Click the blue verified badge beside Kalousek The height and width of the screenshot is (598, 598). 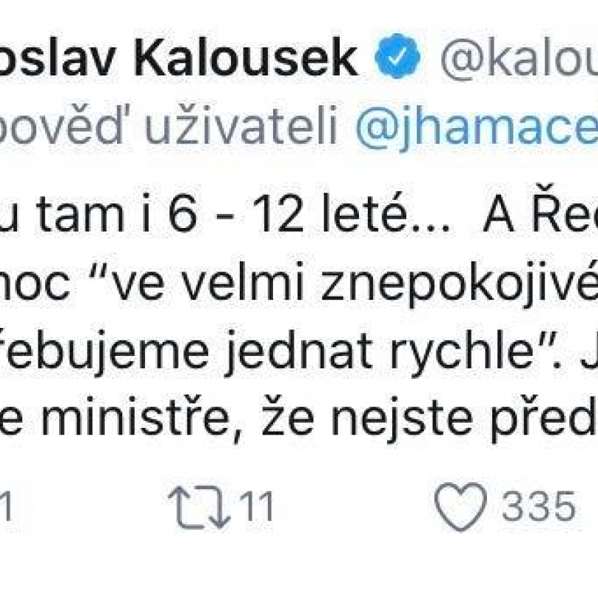pyautogui.click(x=397, y=56)
